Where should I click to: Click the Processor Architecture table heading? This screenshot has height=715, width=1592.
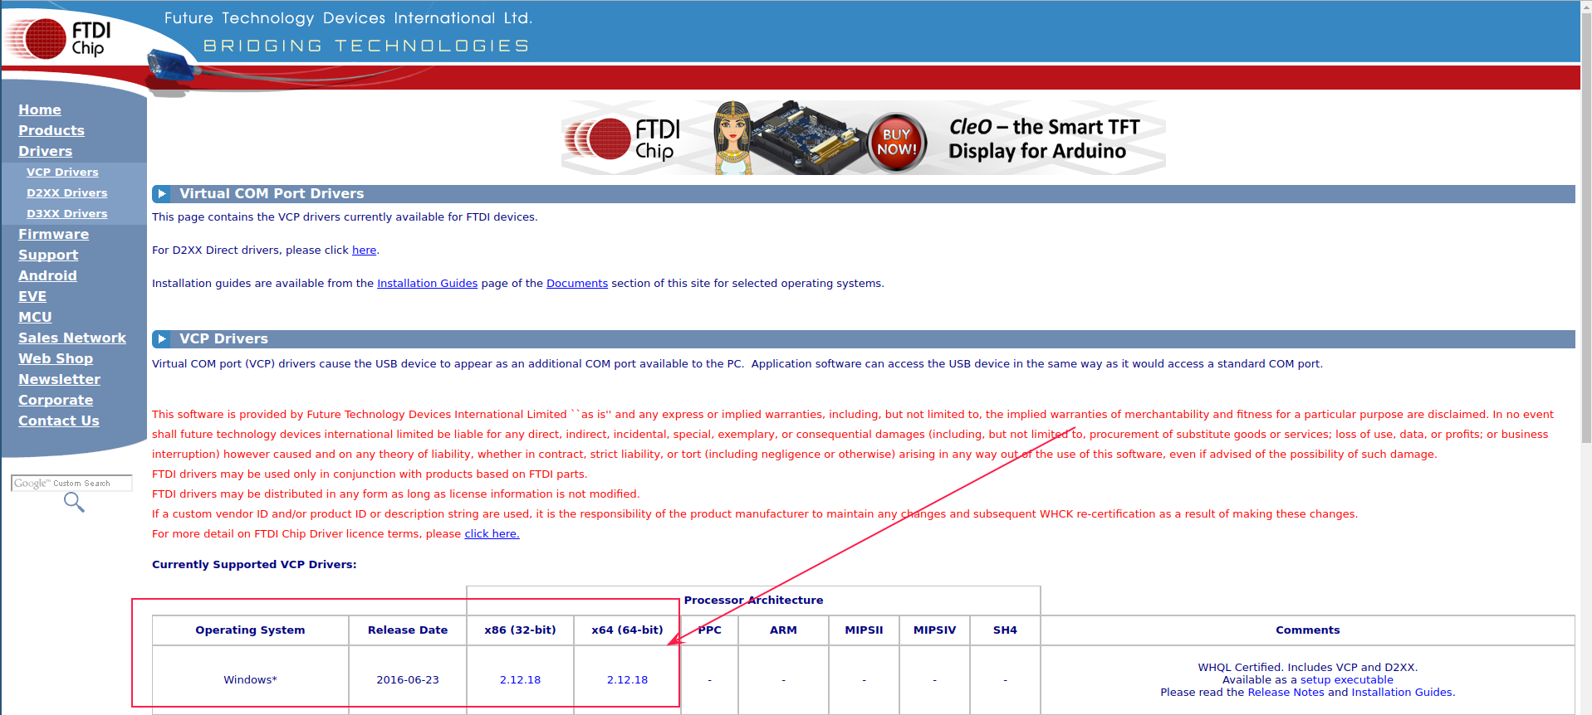[x=753, y=600]
